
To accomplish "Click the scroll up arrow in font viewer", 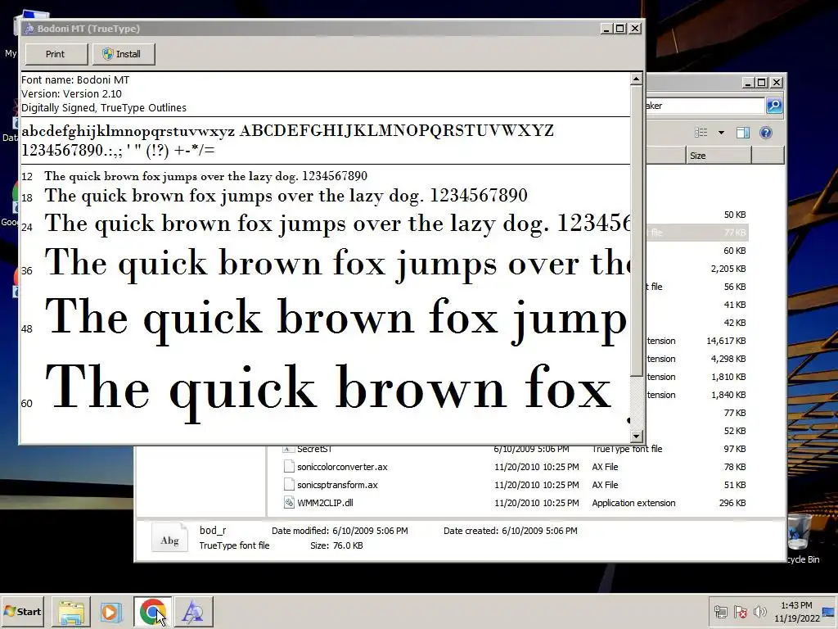I will coord(636,79).
